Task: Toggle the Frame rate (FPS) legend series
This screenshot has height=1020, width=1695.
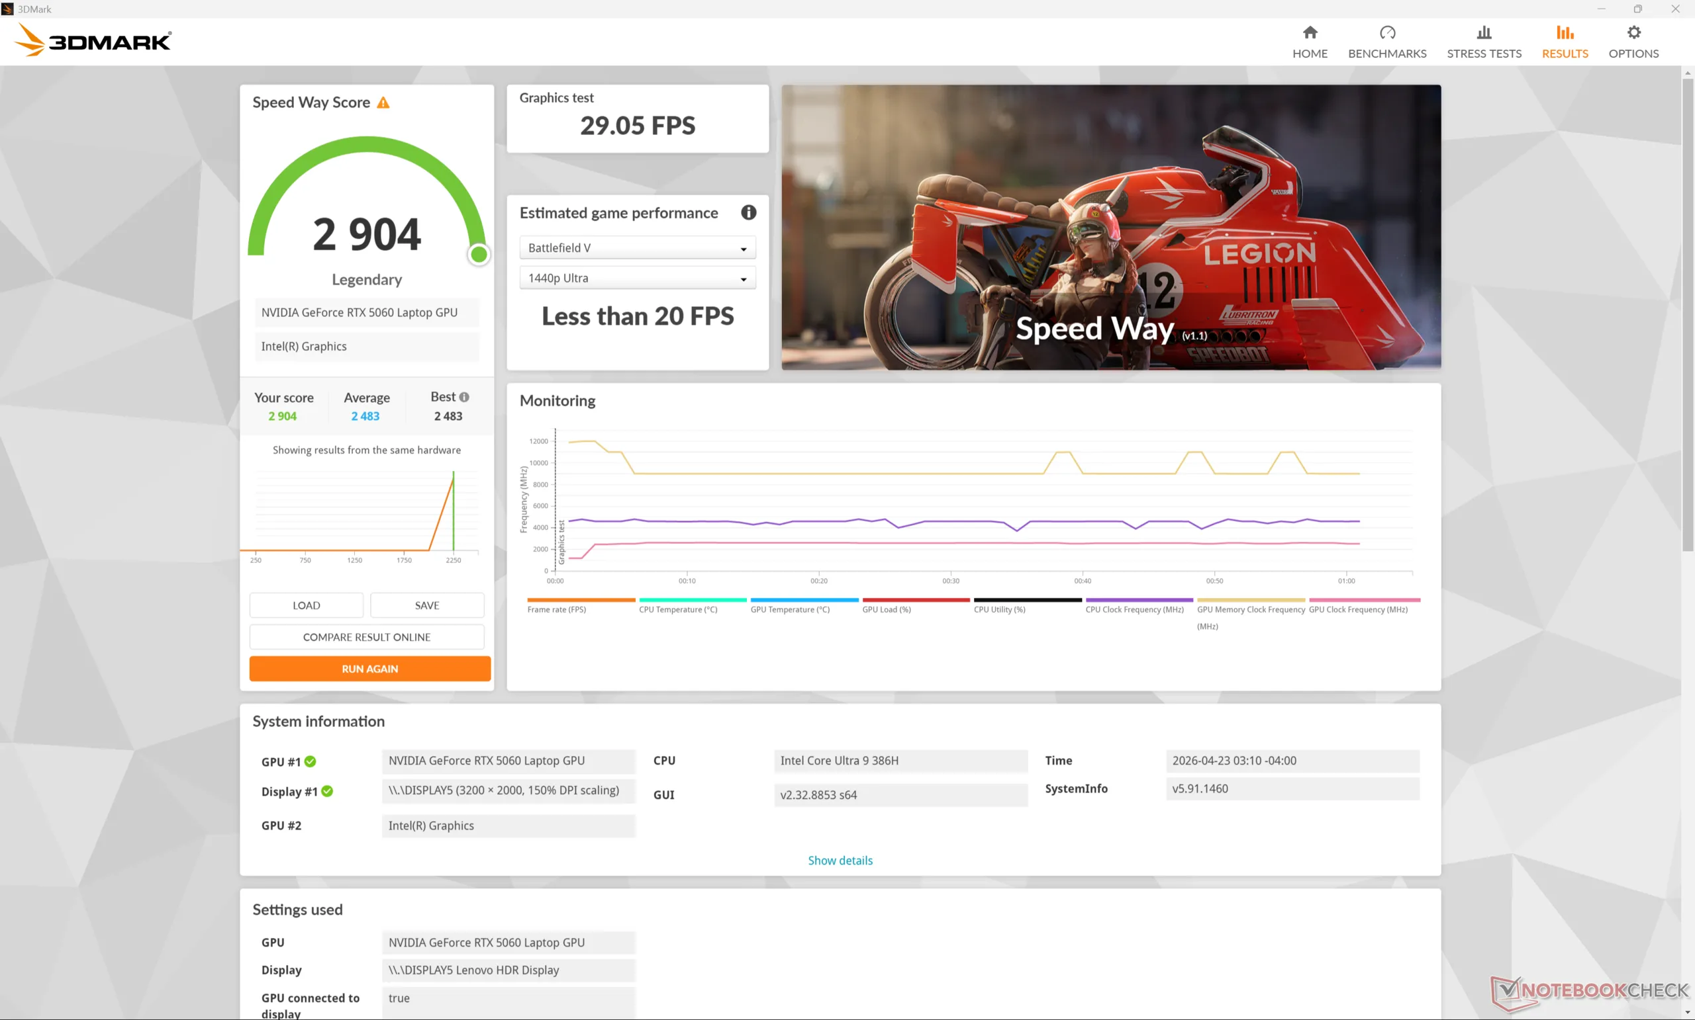Action: [557, 610]
